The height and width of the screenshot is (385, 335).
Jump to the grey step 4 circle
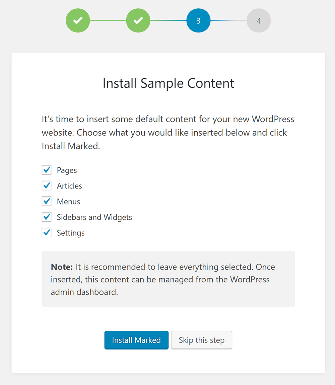click(x=259, y=21)
